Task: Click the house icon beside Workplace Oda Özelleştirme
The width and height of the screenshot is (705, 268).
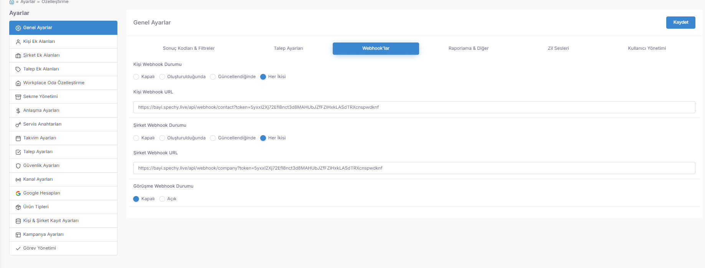Action: (18, 83)
